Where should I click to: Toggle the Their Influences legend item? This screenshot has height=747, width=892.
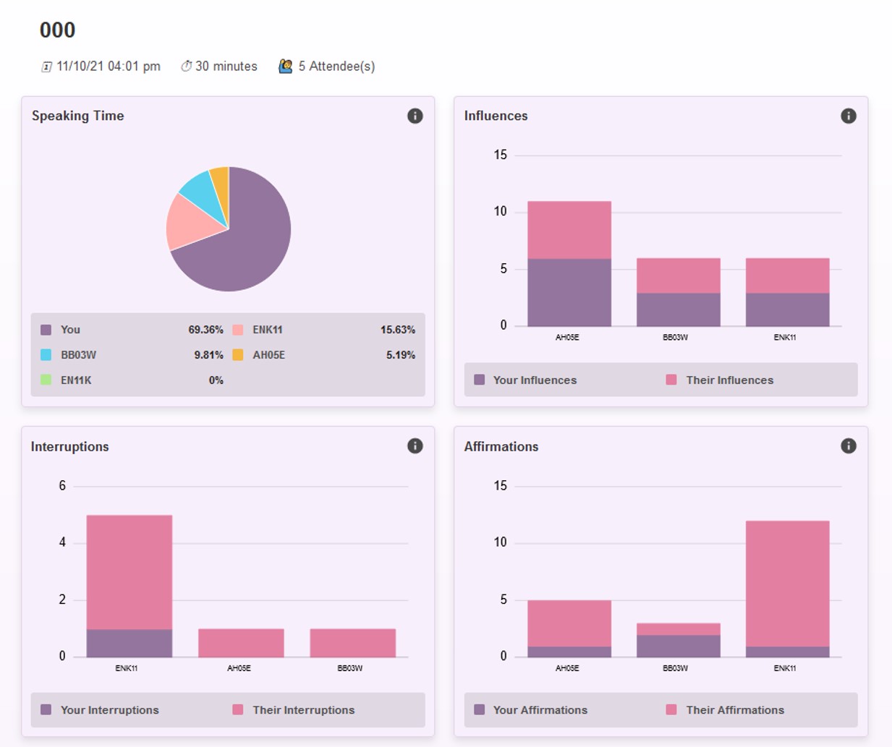[x=720, y=380]
